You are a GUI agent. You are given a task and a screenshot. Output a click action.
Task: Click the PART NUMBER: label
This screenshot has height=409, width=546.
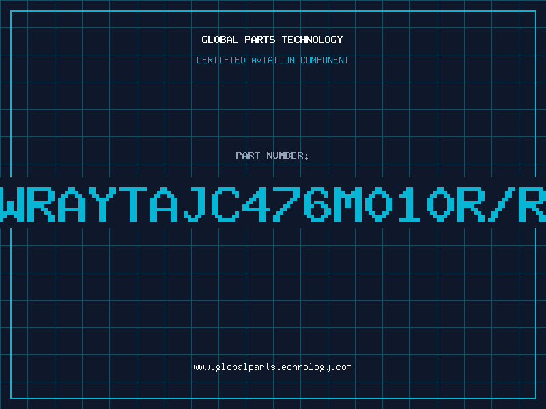coord(272,155)
